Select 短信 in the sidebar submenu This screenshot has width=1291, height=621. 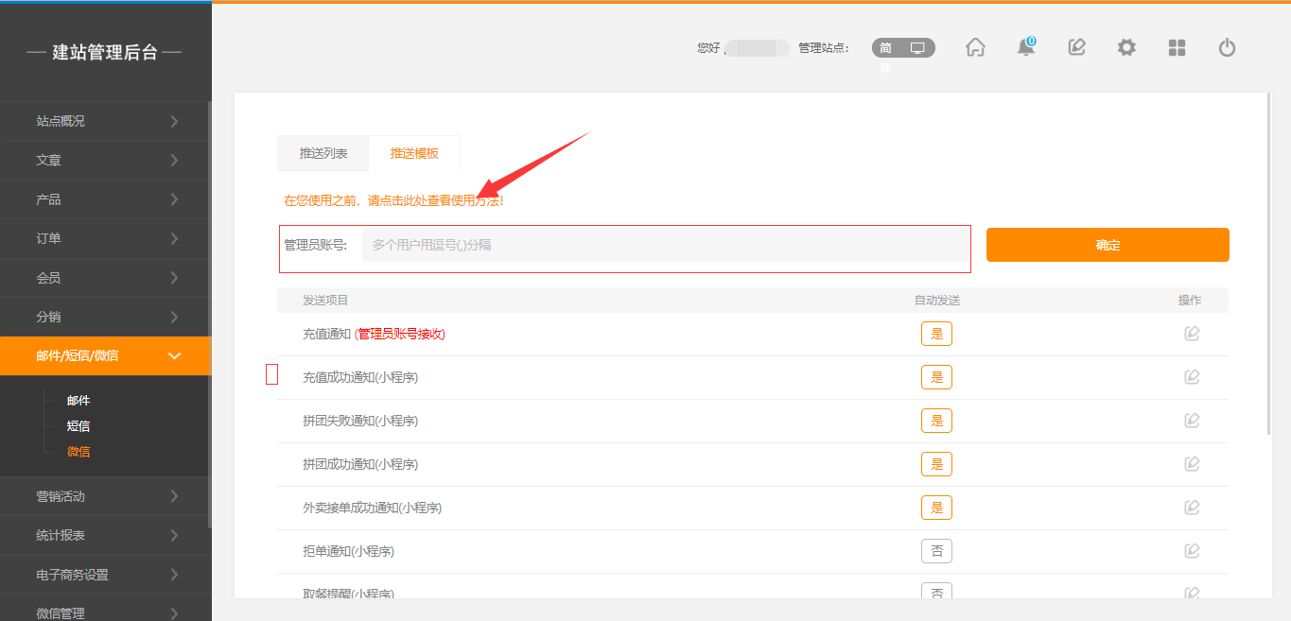pos(79,426)
